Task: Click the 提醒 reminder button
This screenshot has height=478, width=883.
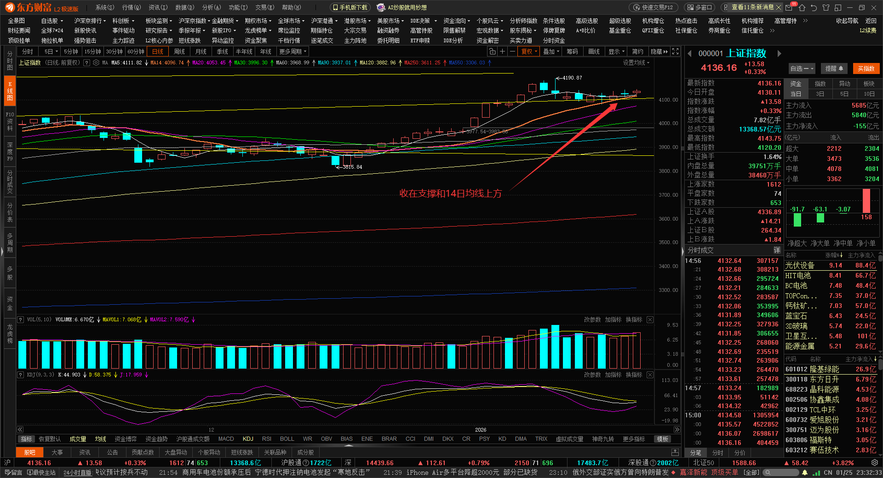Action: point(834,68)
